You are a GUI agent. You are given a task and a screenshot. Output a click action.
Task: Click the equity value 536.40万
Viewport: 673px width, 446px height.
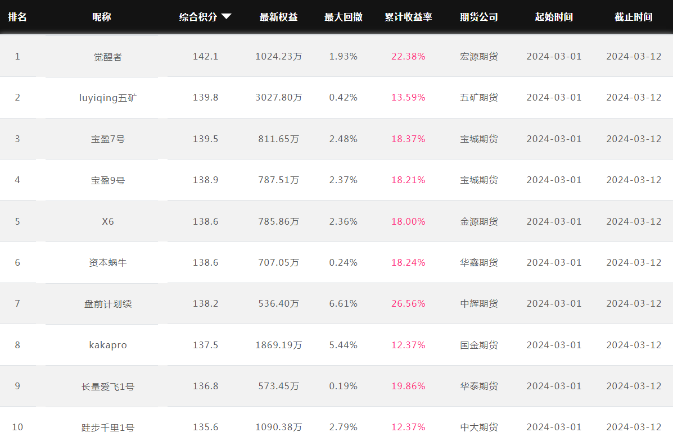[278, 303]
